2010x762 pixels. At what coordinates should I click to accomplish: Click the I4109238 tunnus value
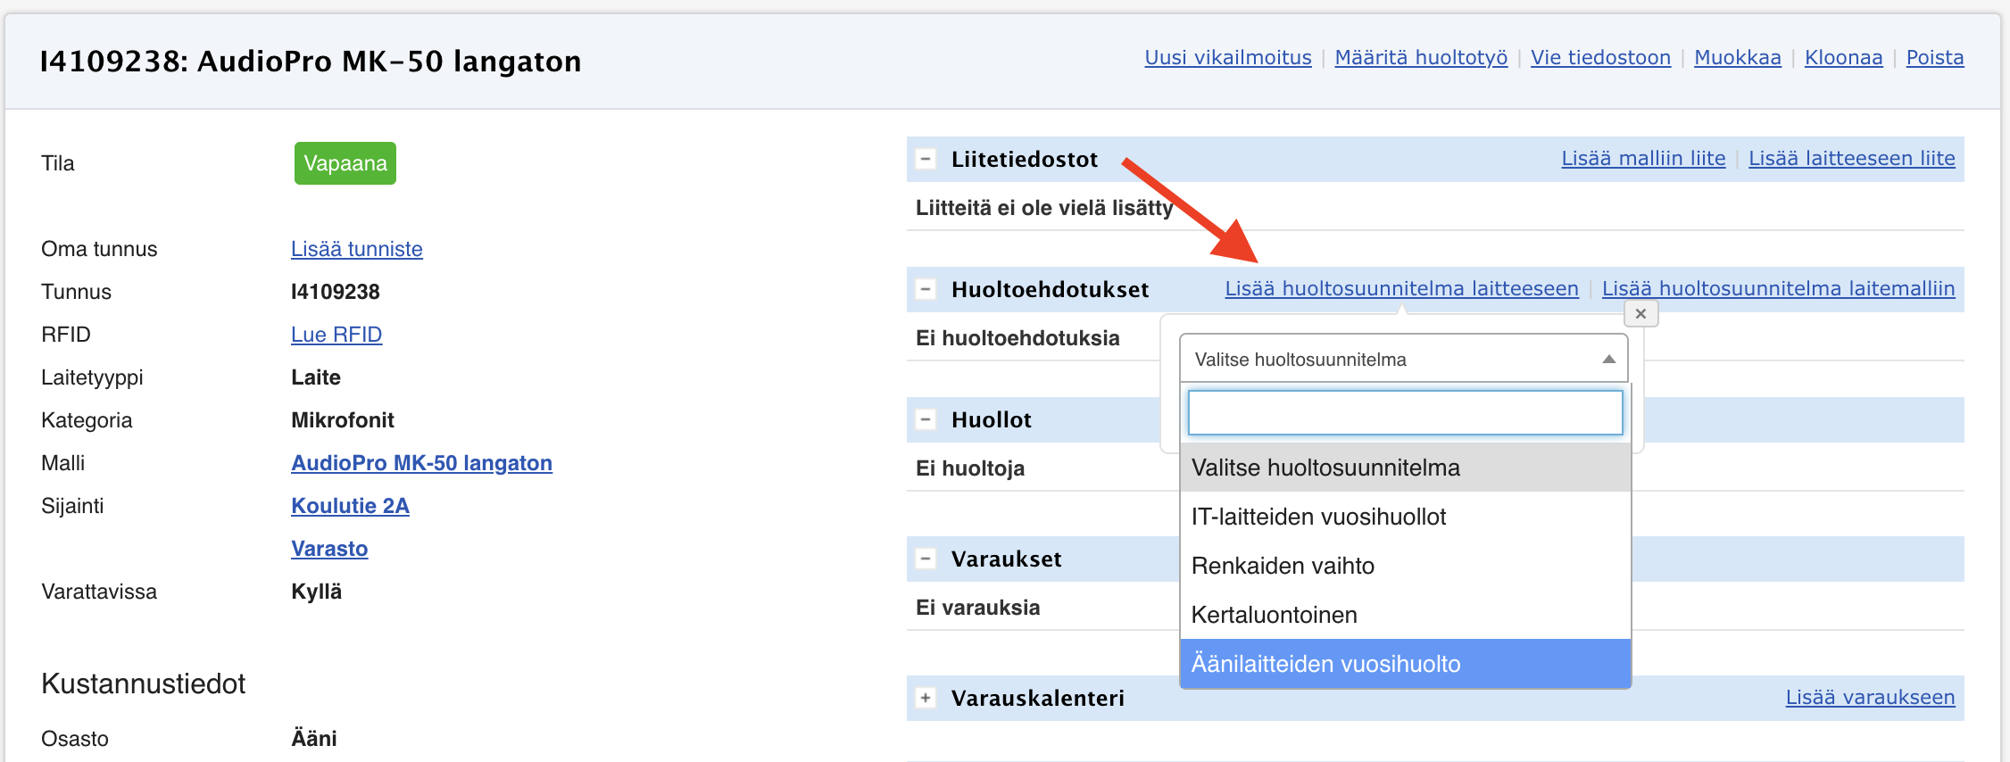pyautogui.click(x=336, y=292)
